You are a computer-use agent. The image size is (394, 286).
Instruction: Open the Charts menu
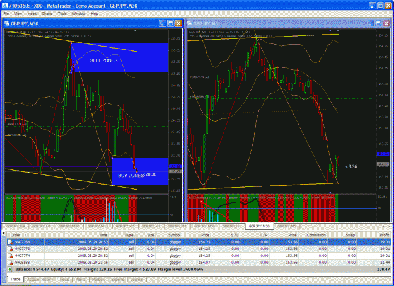[47, 14]
